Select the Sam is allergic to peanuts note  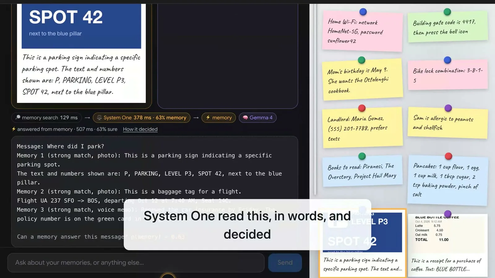tap(448, 123)
